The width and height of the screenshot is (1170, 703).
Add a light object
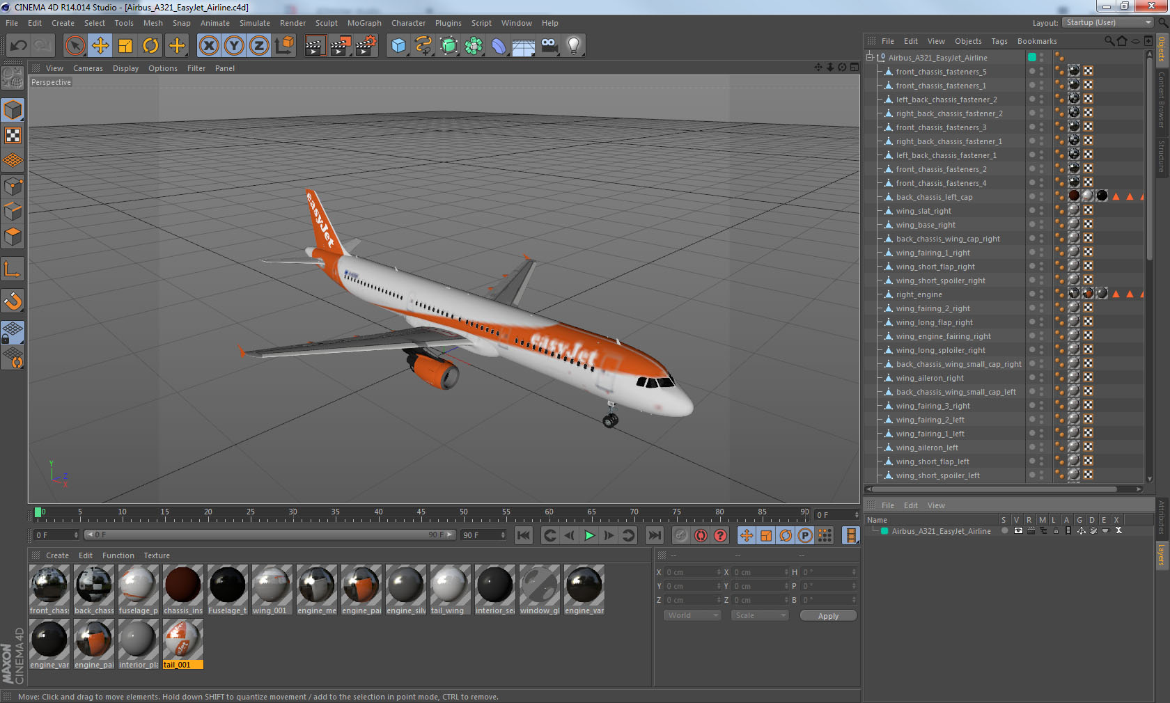574,46
